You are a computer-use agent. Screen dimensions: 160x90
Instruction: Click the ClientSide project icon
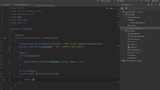point(126,14)
